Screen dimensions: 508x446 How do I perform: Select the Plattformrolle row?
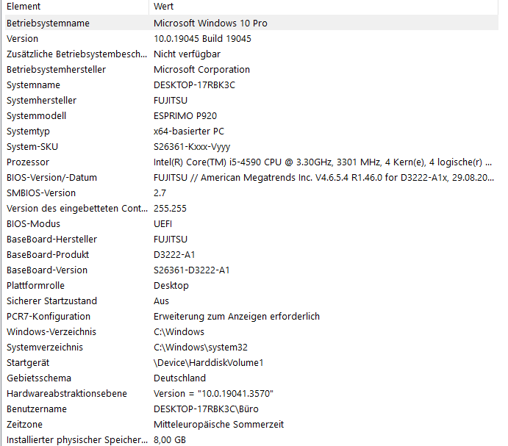pos(251,286)
